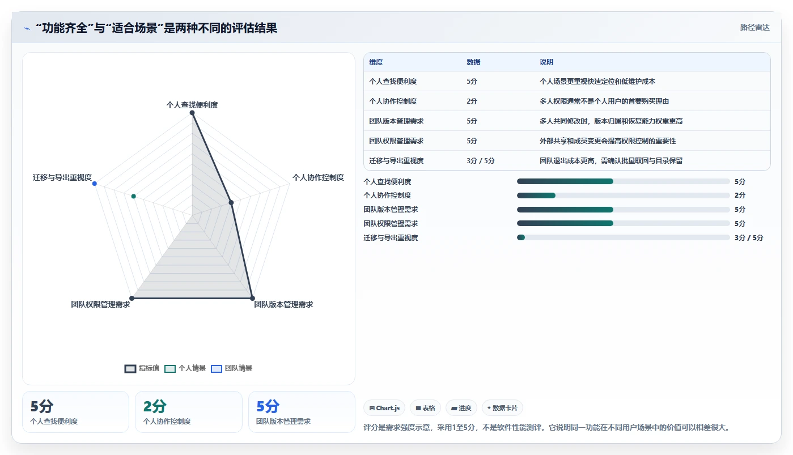
Task: Click the green point inside the radar chart
Action: click(134, 196)
